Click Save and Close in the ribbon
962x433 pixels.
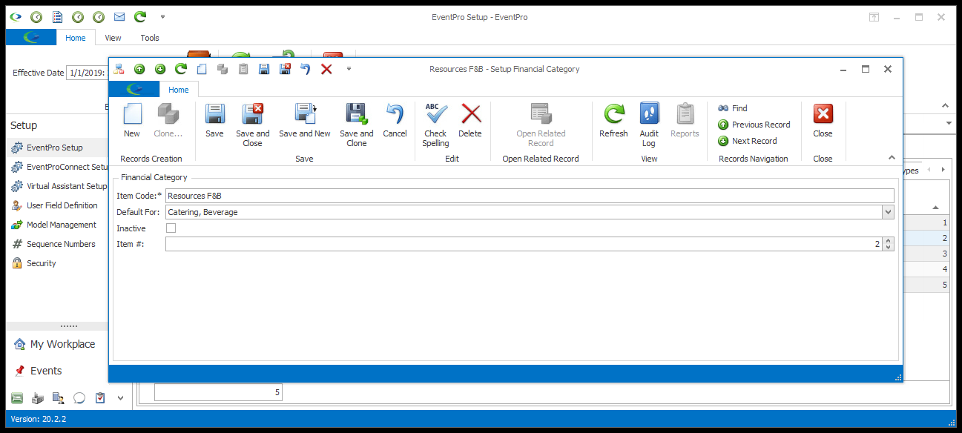[x=253, y=125]
